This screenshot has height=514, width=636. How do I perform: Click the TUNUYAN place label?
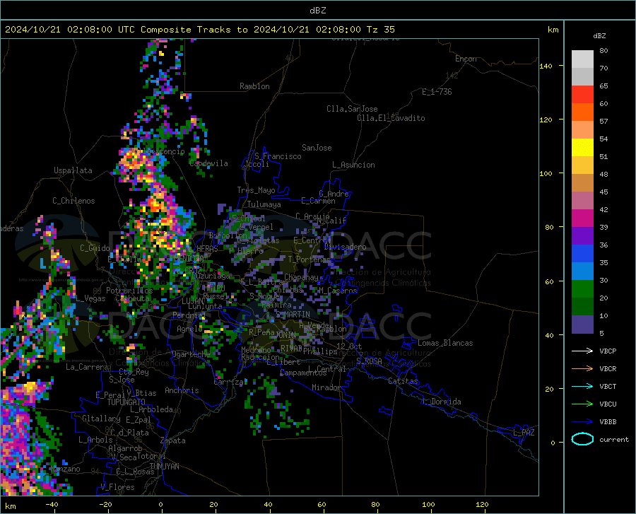164,467
